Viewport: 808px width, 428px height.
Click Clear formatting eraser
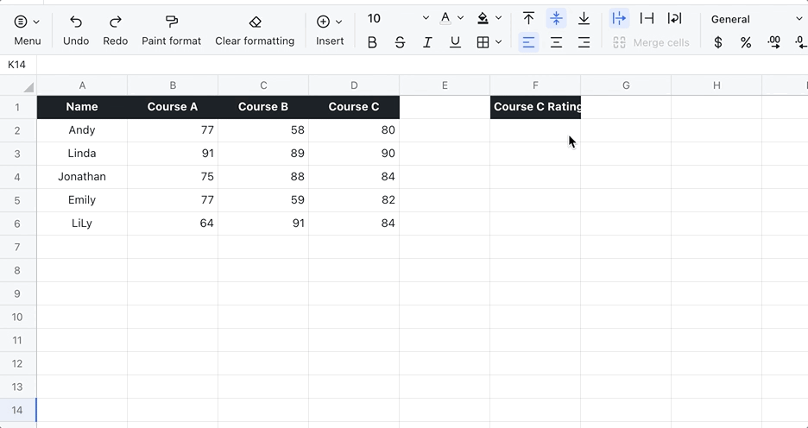[255, 29]
